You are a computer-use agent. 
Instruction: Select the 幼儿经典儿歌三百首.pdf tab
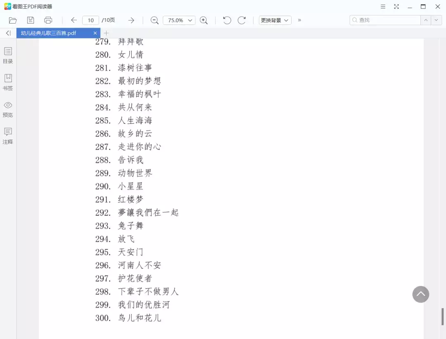[x=49, y=33]
